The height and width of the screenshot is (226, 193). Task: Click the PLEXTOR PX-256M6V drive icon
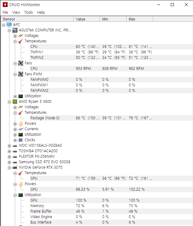(x=15, y=157)
